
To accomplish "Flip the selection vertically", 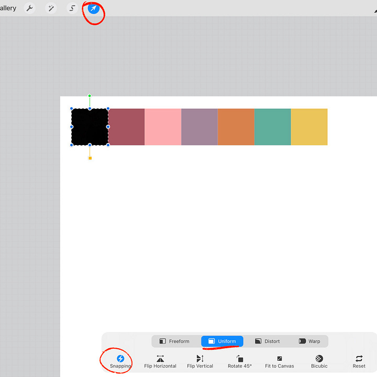I will (200, 361).
